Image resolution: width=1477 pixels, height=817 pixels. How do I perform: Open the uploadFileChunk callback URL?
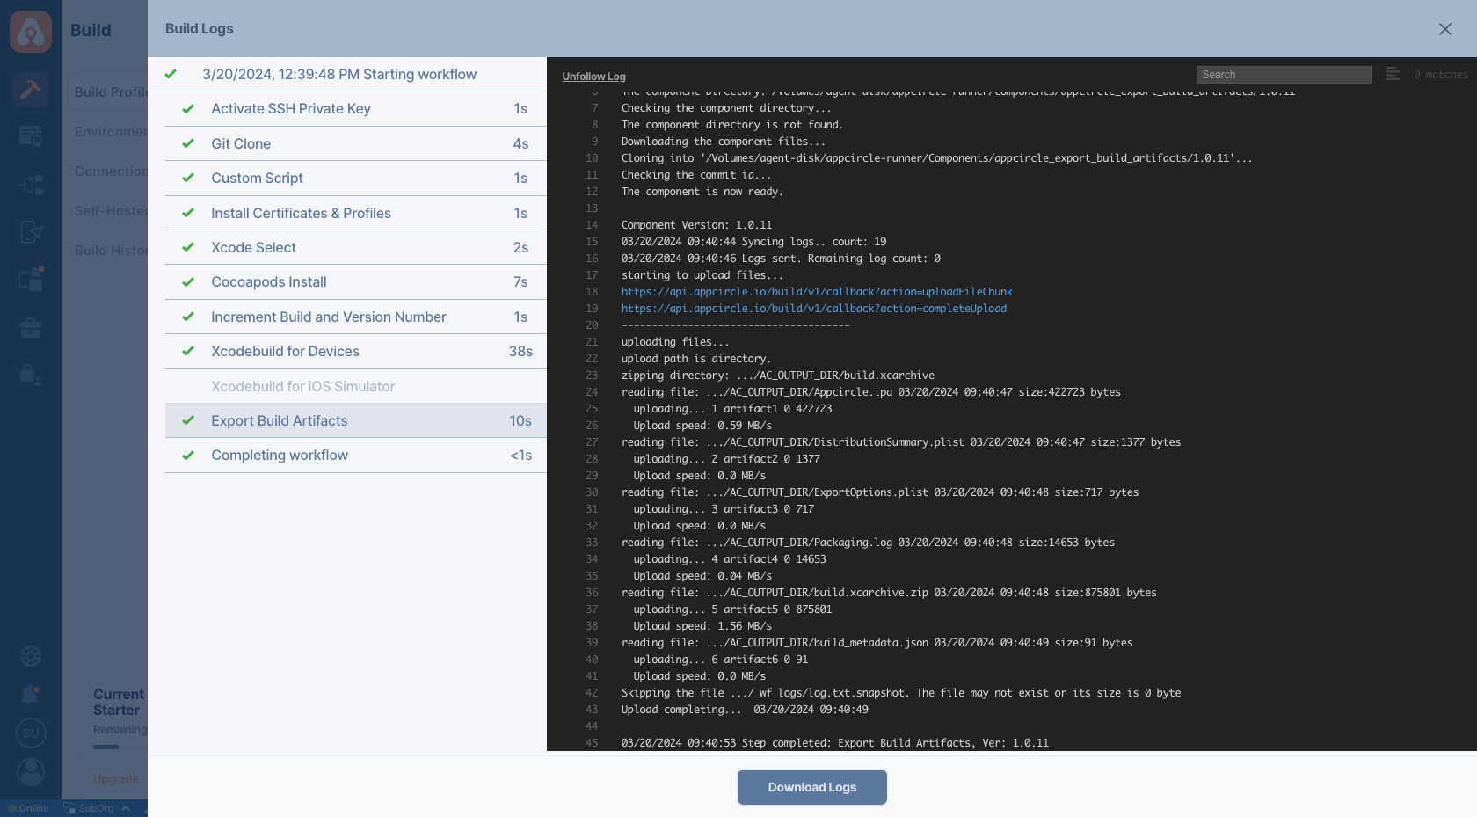tap(817, 292)
